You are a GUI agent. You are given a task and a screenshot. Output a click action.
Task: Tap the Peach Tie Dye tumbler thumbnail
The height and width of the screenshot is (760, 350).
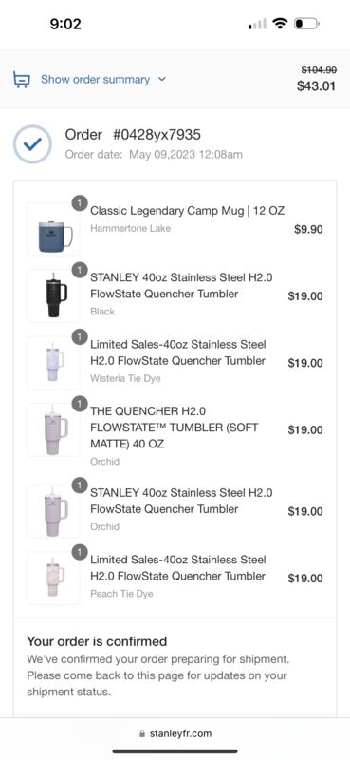pos(54,578)
